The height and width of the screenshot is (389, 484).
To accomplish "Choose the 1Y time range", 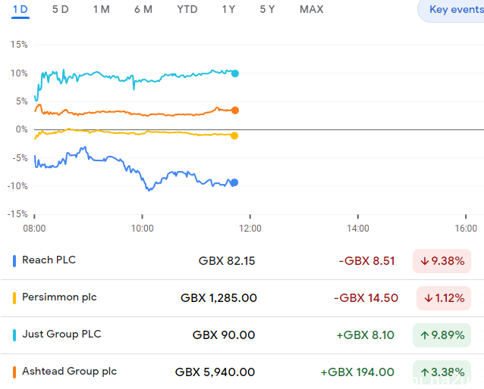I will pos(229,10).
